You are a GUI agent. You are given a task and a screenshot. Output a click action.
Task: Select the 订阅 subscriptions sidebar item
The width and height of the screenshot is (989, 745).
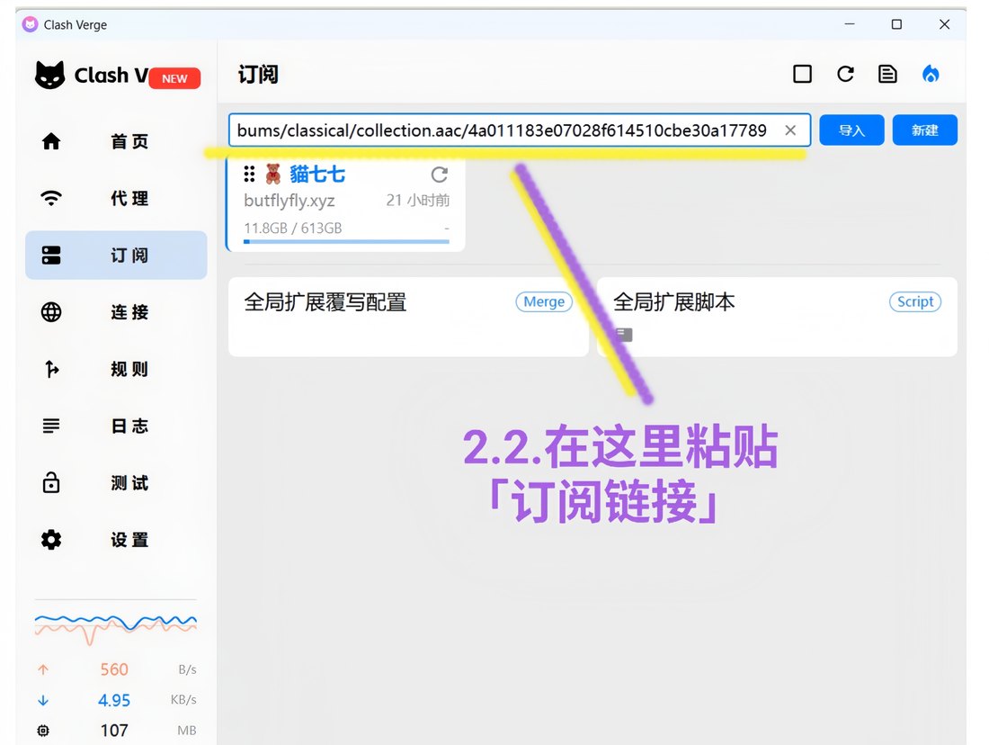116,255
